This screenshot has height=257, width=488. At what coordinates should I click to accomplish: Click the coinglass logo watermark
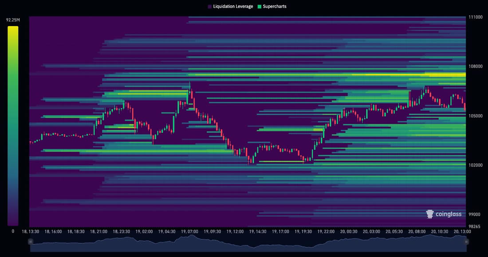point(444,214)
